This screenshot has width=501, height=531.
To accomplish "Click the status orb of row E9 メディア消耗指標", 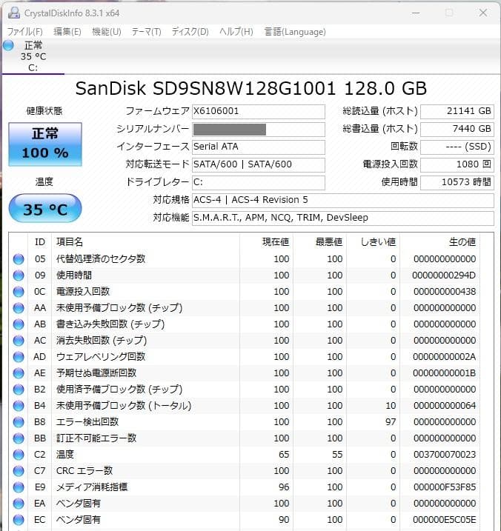I will pyautogui.click(x=19, y=487).
